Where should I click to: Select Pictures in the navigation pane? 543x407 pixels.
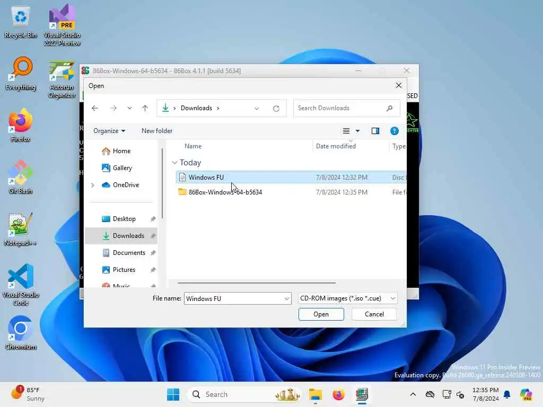pyautogui.click(x=121, y=270)
